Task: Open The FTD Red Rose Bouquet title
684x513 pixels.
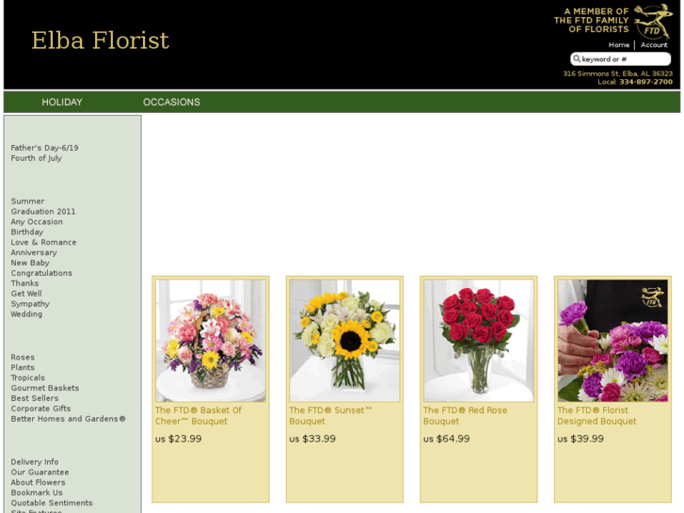Action: 465,416
